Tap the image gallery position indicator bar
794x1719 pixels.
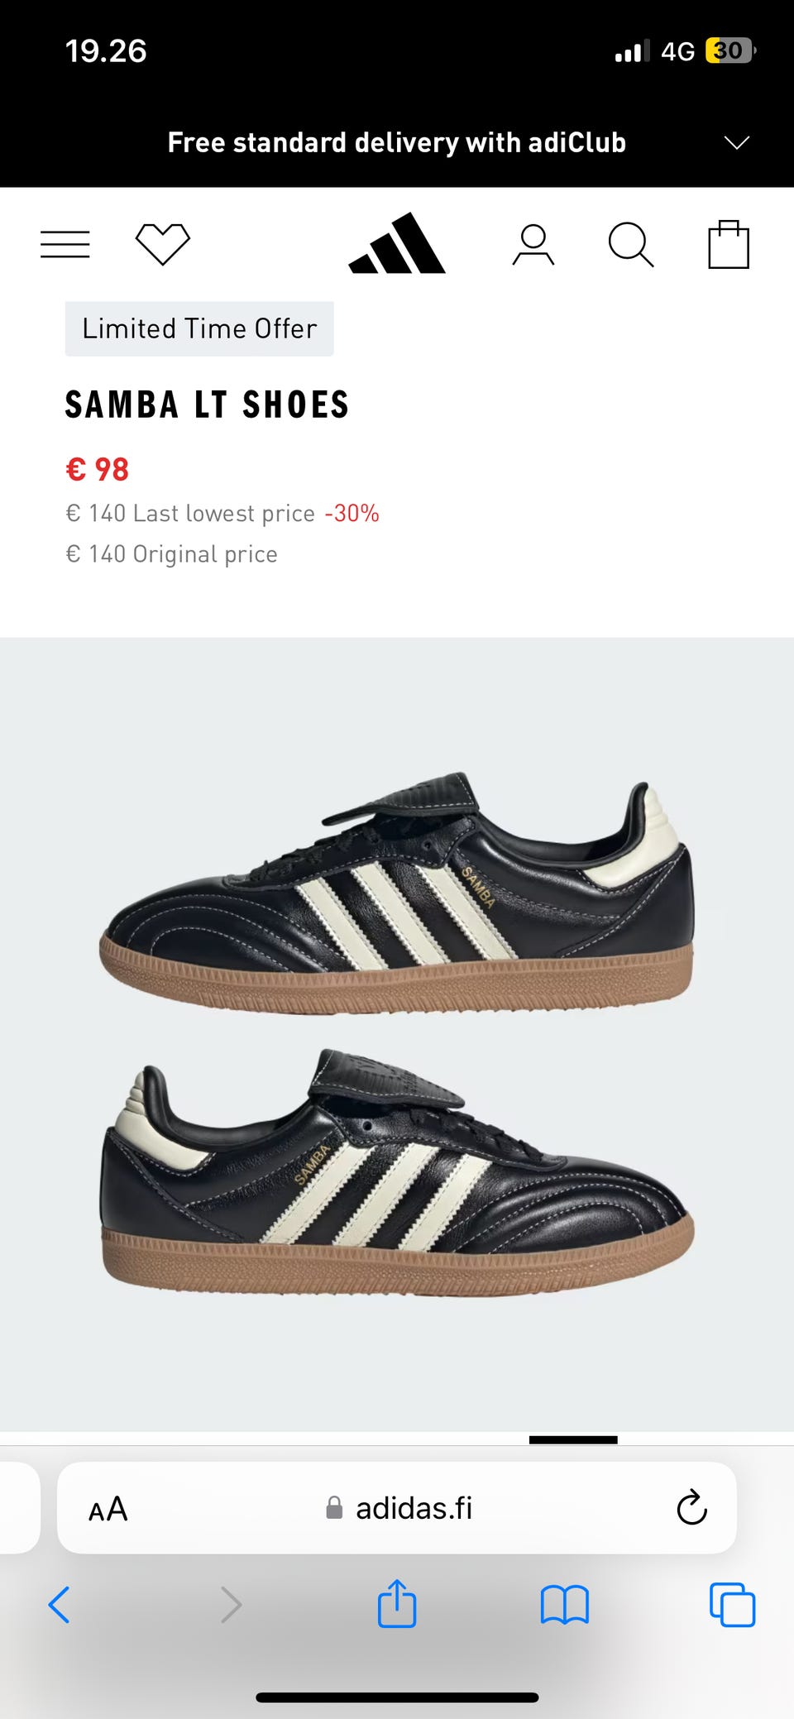(x=573, y=1440)
